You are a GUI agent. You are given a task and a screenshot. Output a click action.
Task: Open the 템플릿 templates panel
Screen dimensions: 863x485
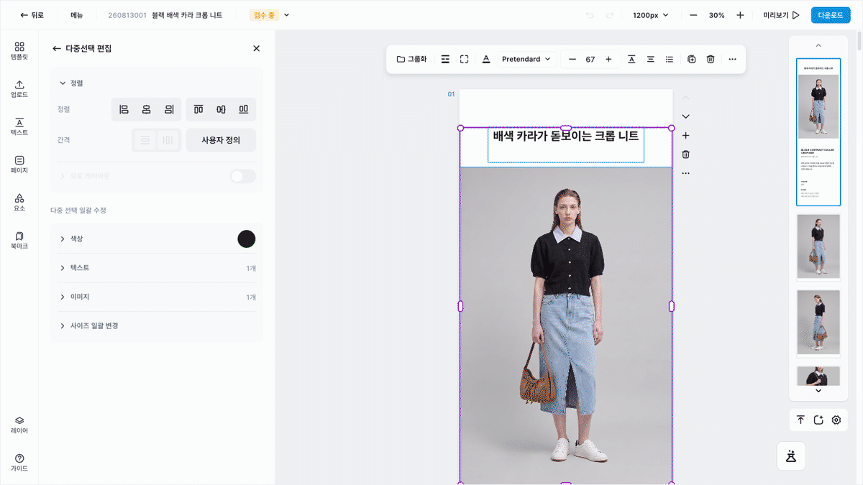pos(19,50)
